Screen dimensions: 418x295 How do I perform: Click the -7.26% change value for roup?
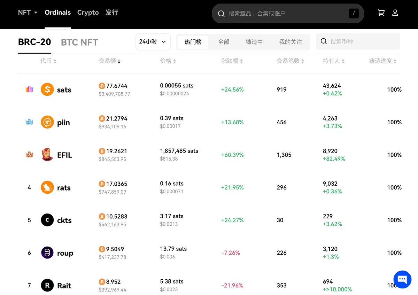tap(231, 253)
